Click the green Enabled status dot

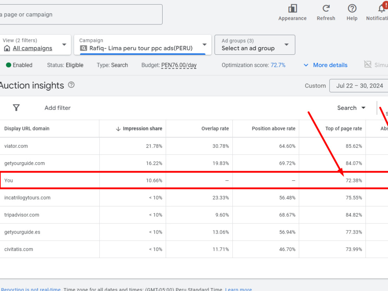tap(9, 65)
